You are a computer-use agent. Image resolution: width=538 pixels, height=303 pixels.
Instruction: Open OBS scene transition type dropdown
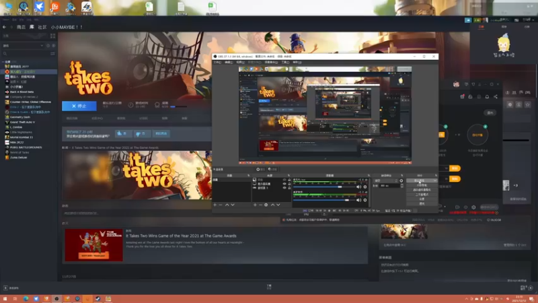tap(385, 180)
